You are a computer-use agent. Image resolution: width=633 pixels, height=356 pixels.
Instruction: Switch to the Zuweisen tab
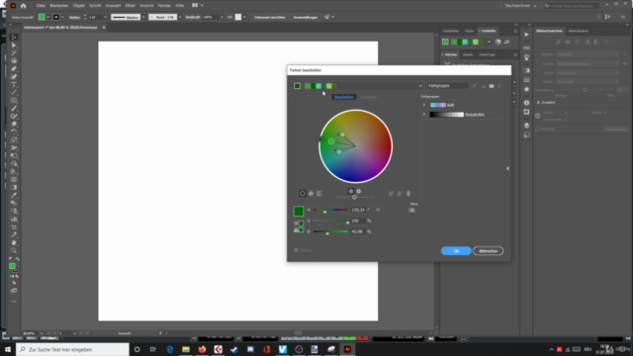368,97
